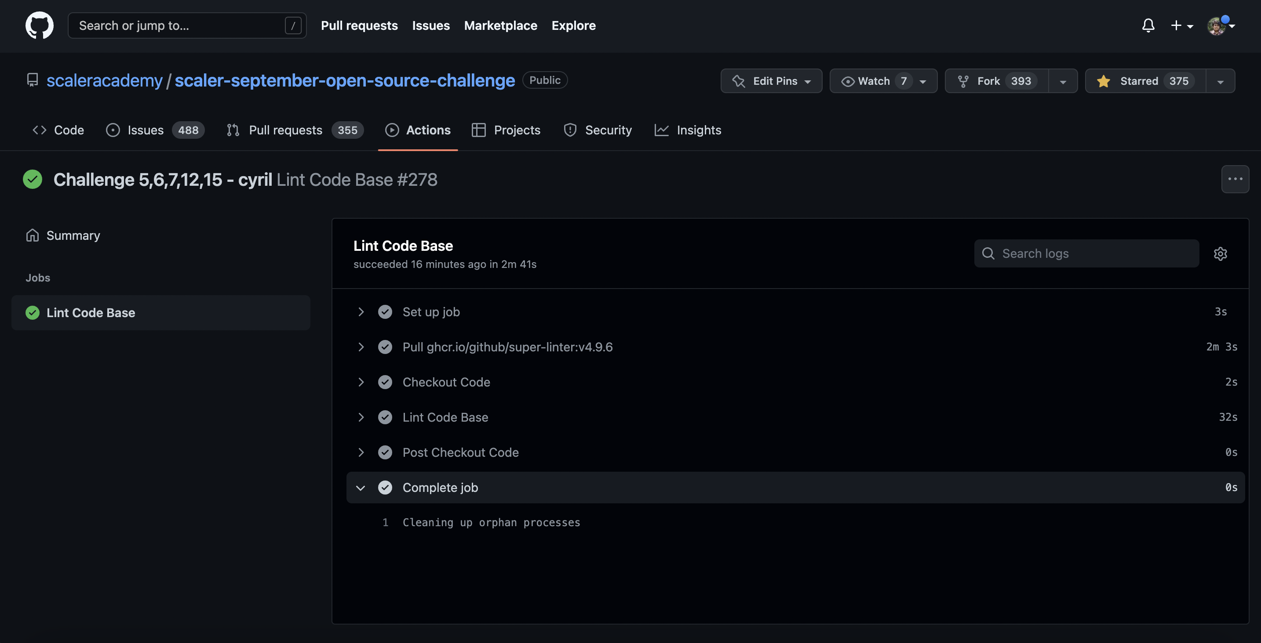
Task: Open the Starred lists dropdown arrow
Action: point(1220,82)
